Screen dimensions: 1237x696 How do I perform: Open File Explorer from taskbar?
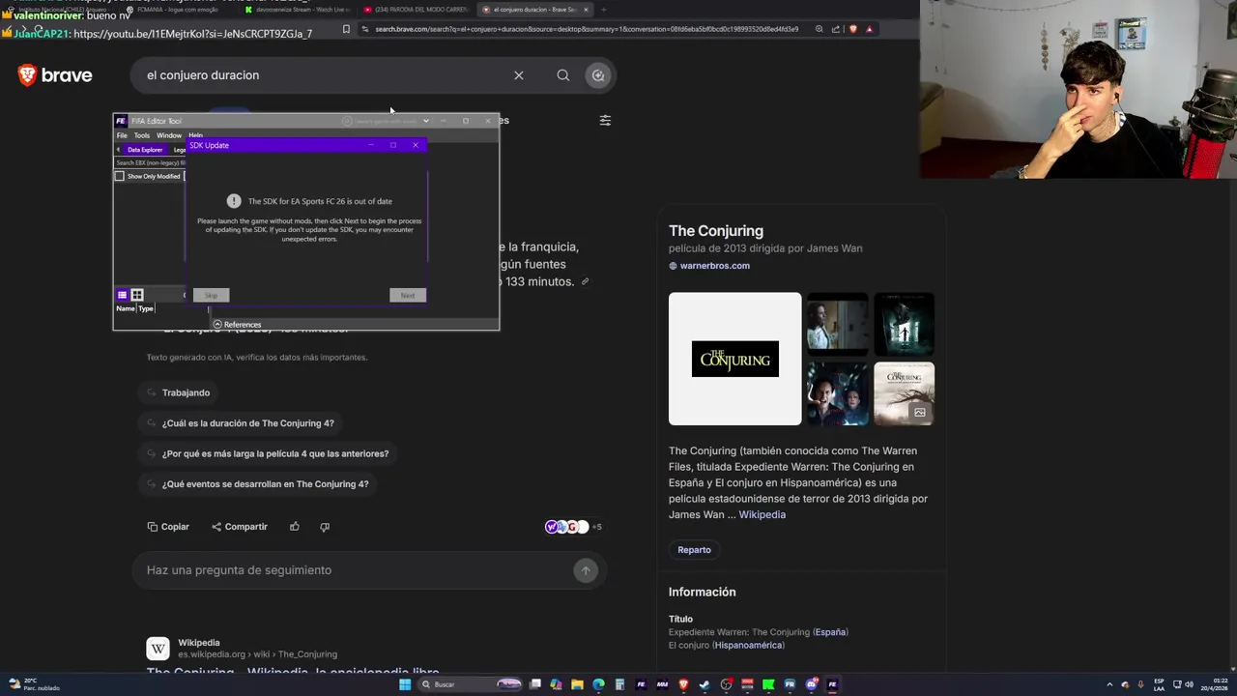[x=577, y=684]
